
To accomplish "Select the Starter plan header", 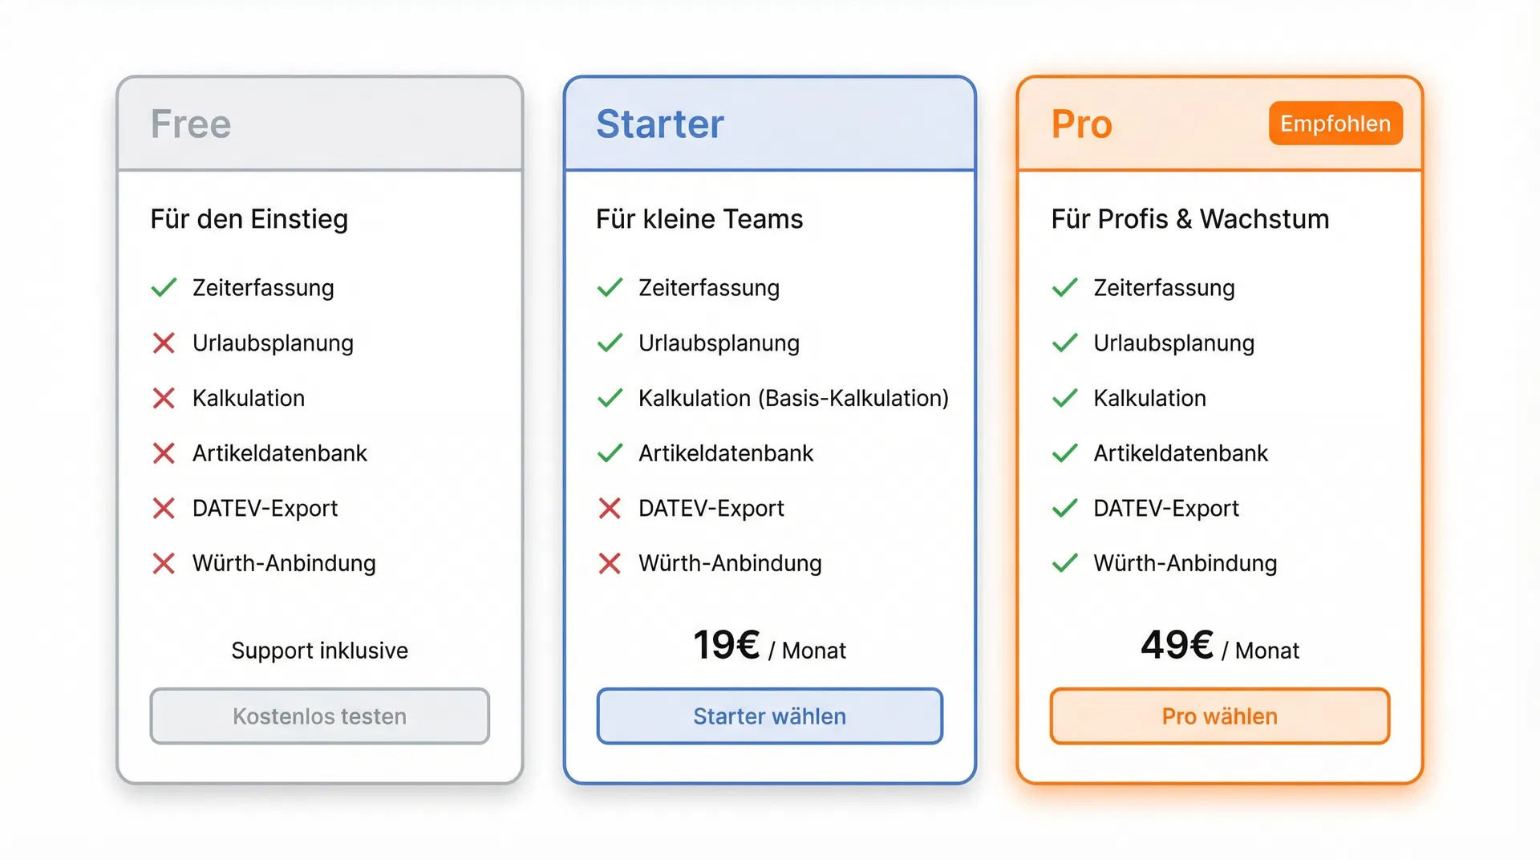I will coord(659,124).
